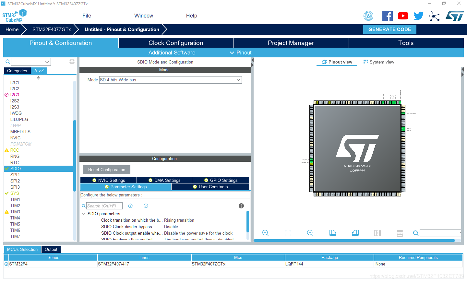Rotate the chip view clockwise
This screenshot has width=467, height=282.
click(x=333, y=233)
